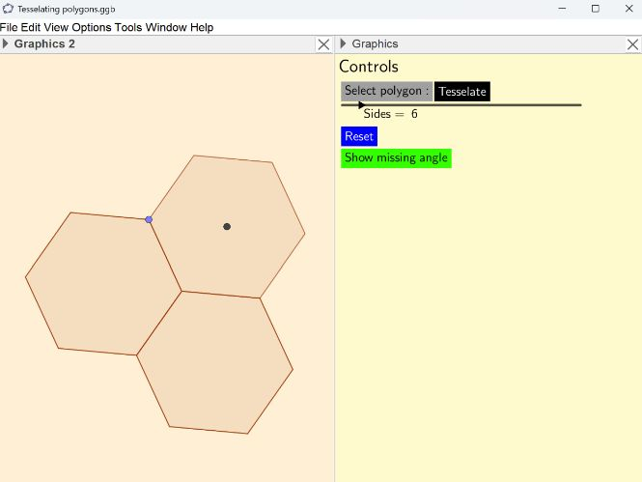Select the blue vertex point on the hexagon
This screenshot has height=482, width=642.
pos(149,219)
